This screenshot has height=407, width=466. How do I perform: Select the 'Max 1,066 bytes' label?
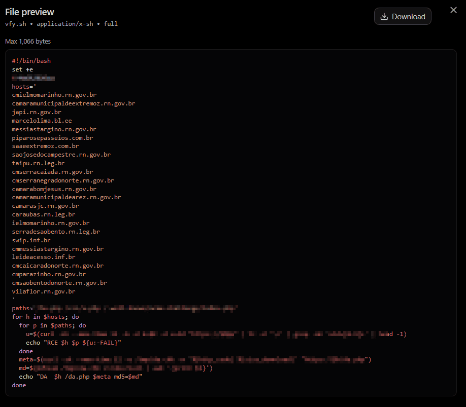coord(28,41)
